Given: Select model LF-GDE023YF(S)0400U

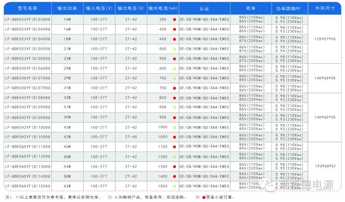Looking at the screenshot, I should click(x=27, y=29).
